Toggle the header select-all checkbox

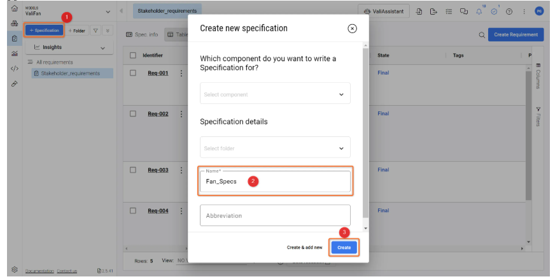click(134, 55)
